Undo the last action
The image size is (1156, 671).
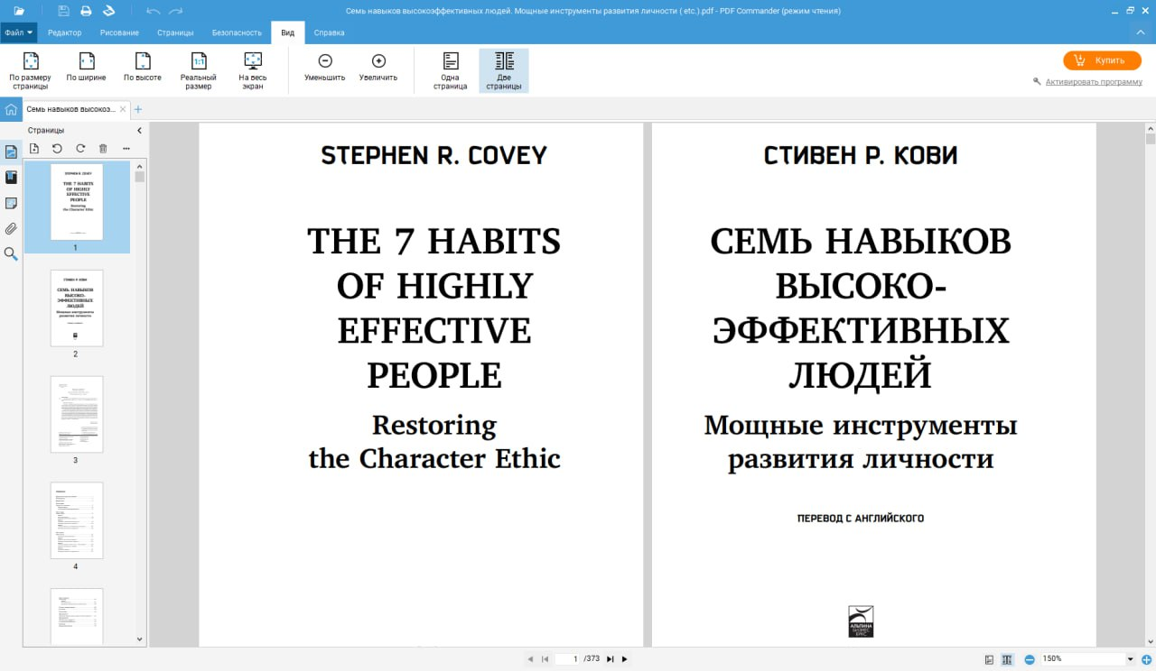(x=153, y=11)
